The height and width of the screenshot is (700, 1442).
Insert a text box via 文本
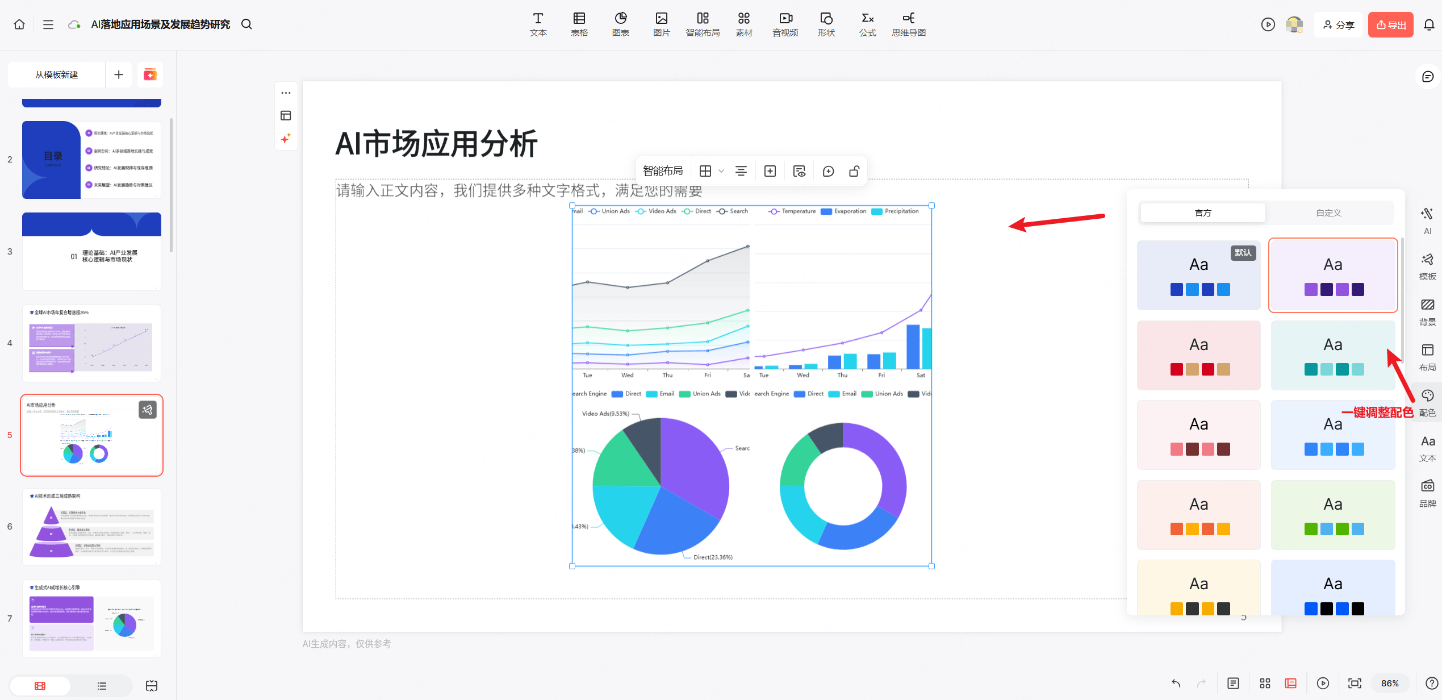pos(538,25)
